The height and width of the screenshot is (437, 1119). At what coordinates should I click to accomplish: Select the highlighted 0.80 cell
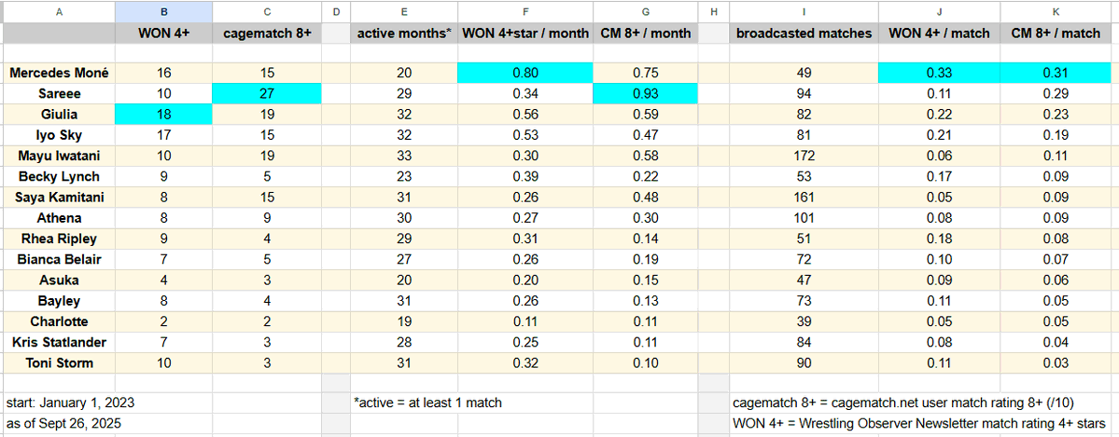(526, 73)
